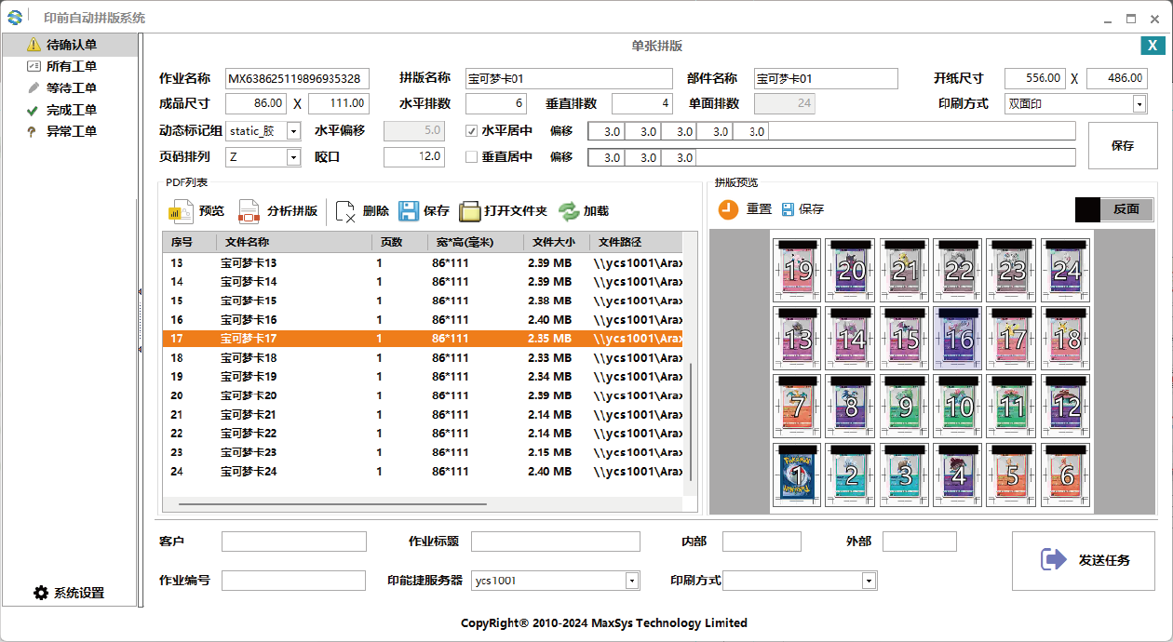Toggle 水平居中 horizontal center checkbox
This screenshot has height=642, width=1173.
click(472, 131)
